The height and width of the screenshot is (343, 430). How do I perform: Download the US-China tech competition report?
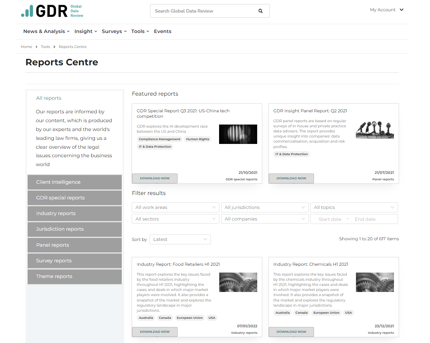pyautogui.click(x=155, y=178)
